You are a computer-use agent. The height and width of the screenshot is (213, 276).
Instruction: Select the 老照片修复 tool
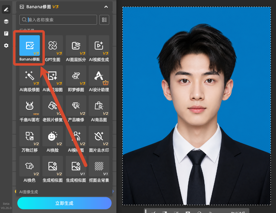tap(53, 106)
